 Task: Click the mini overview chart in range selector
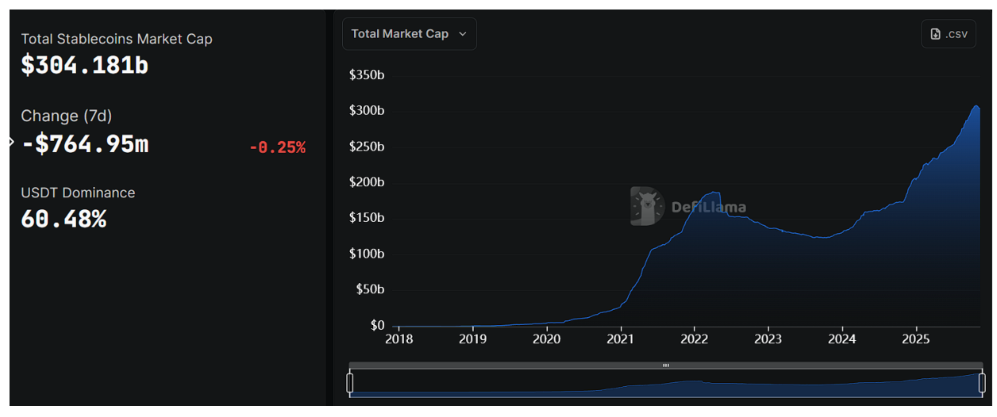665,385
